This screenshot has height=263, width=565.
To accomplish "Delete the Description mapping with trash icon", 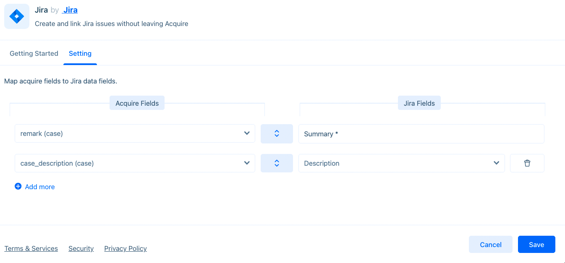I will (x=527, y=163).
